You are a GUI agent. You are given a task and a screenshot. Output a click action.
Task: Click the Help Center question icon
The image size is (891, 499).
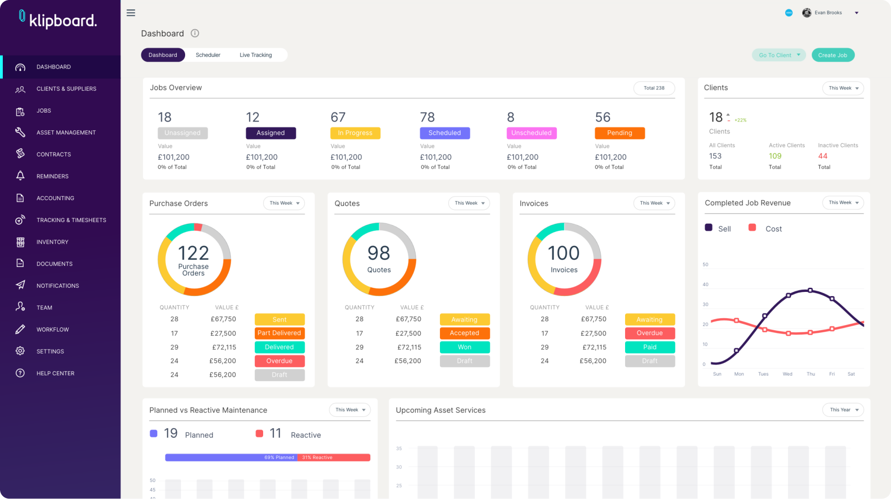point(20,373)
